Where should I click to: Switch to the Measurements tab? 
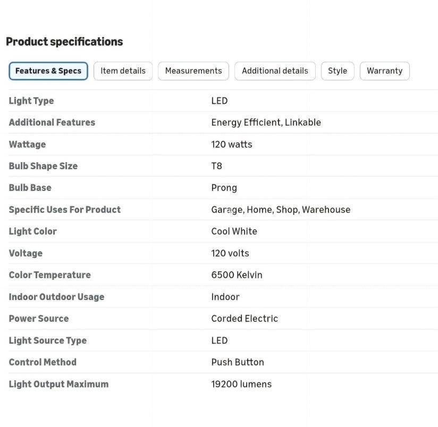tap(193, 71)
